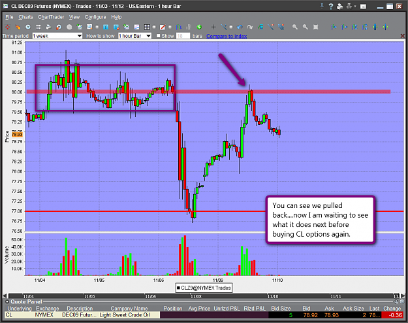The image size is (408, 323).
Task: Click the blue-green bars icon
Action: coord(179,27)
